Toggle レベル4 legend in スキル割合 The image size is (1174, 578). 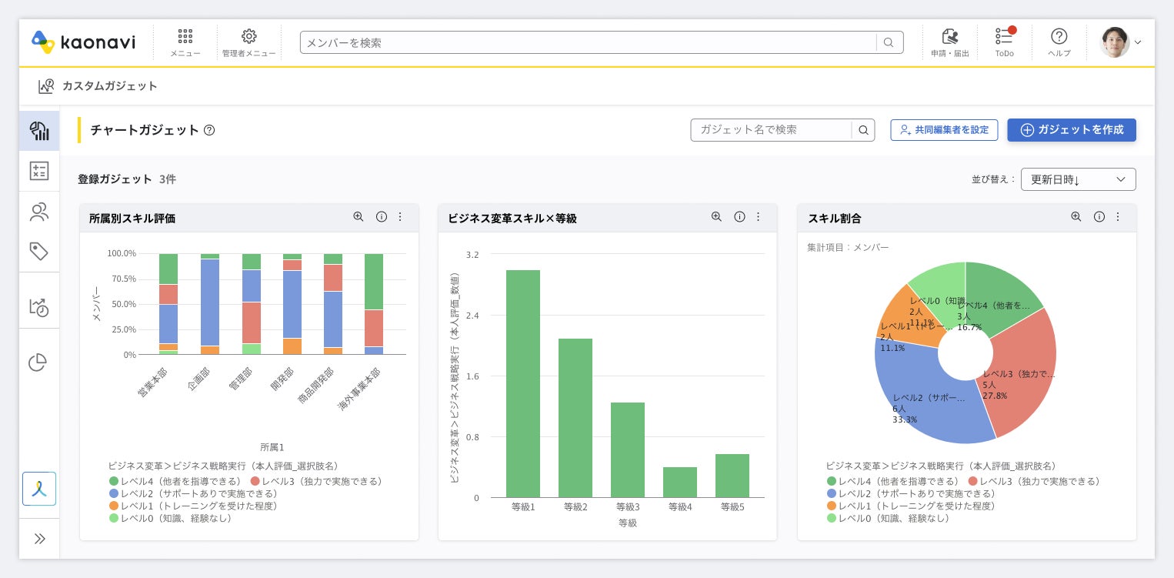[x=893, y=481]
